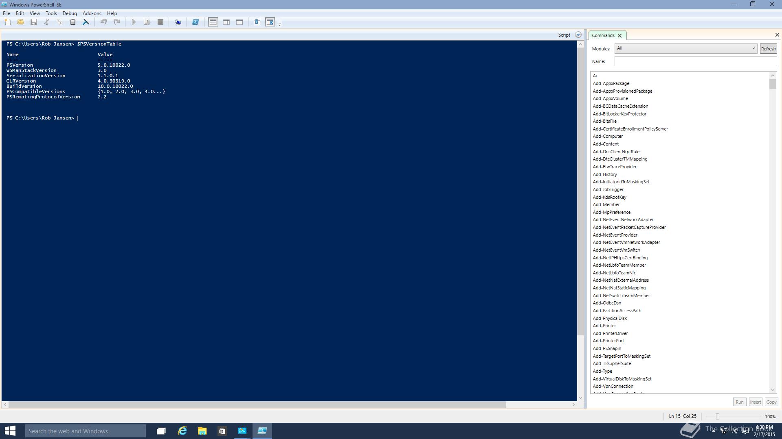Select Add-NetLbfoTeamNic command
Screen dimensions: 782x439
(x=614, y=273)
